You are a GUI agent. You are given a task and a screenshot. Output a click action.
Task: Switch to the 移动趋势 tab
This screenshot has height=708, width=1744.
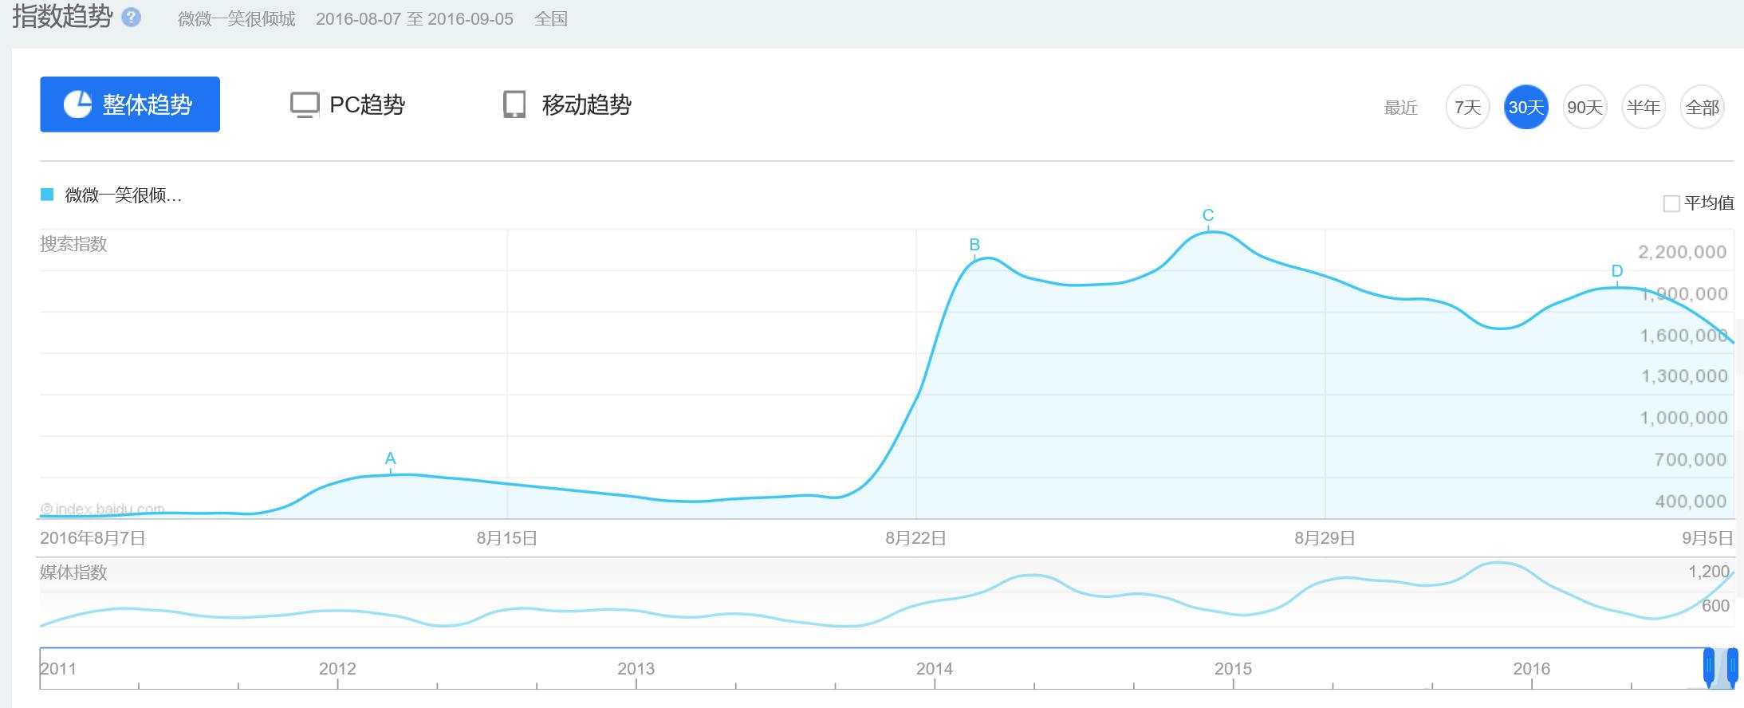pyautogui.click(x=586, y=104)
